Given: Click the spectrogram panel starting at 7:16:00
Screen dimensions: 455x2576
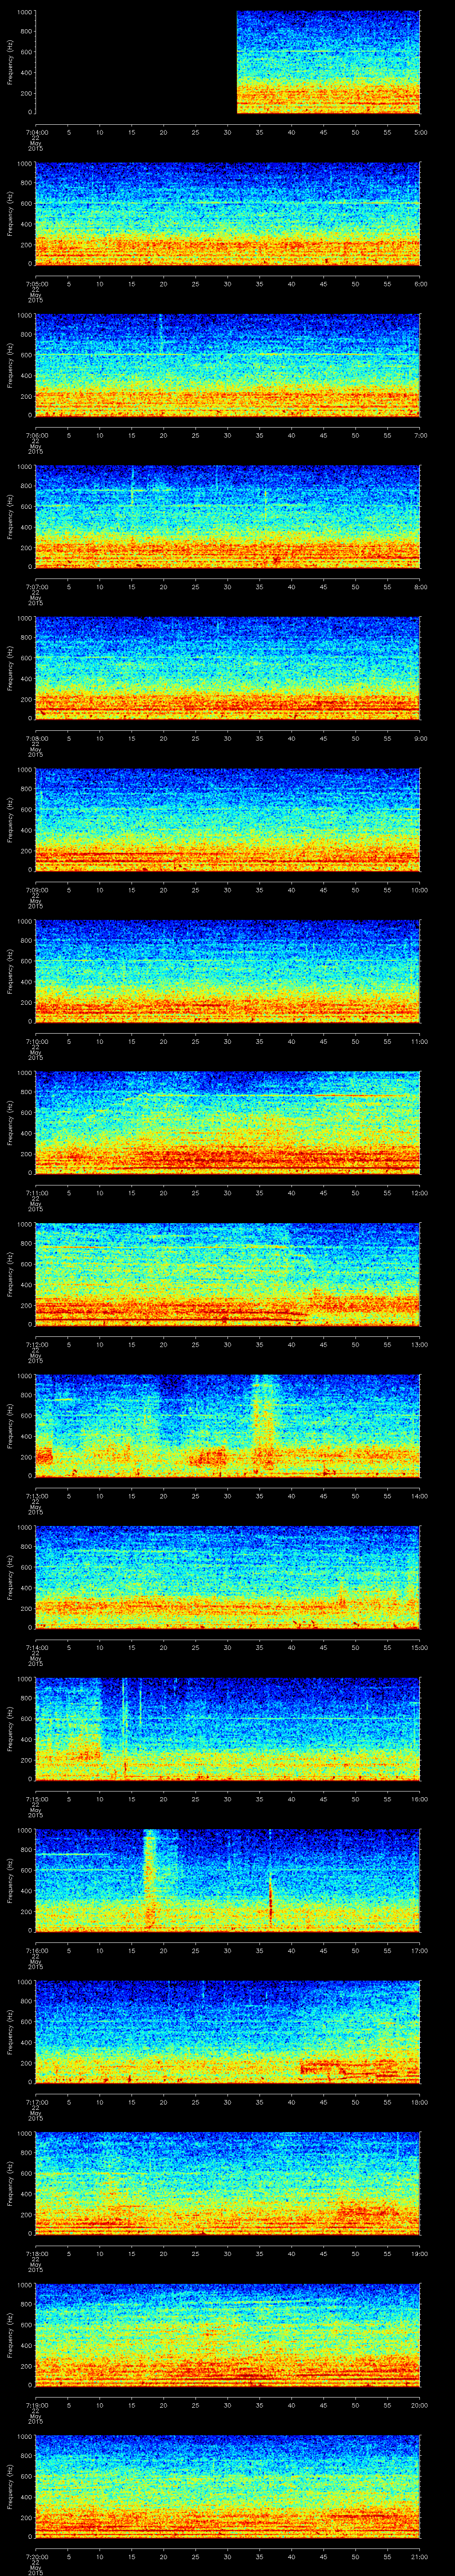Looking at the screenshot, I should (x=228, y=1881).
